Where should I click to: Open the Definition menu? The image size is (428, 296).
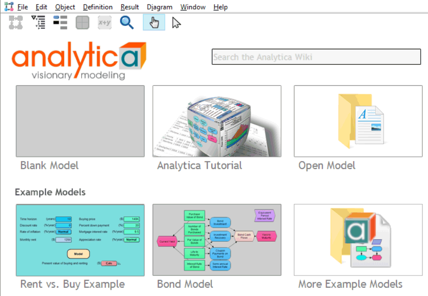tap(98, 7)
